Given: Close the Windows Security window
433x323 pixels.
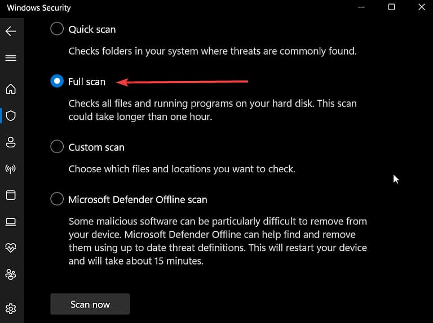Looking at the screenshot, I should click(421, 7).
